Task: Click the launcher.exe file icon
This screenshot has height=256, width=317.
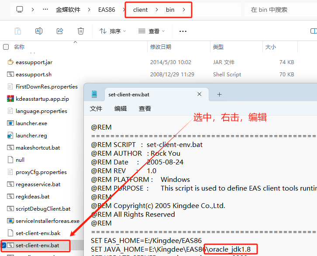Action: pyautogui.click(x=11, y=123)
